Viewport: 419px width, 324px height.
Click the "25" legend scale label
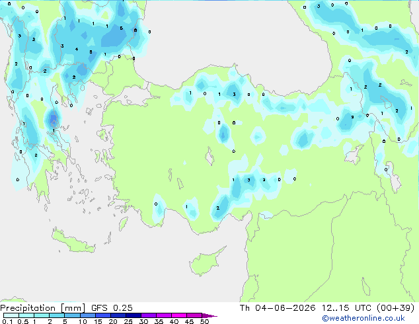pos(128,321)
